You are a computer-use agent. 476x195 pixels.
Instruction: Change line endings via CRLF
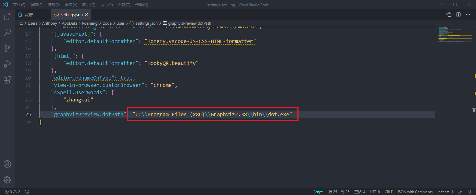pos(389,192)
